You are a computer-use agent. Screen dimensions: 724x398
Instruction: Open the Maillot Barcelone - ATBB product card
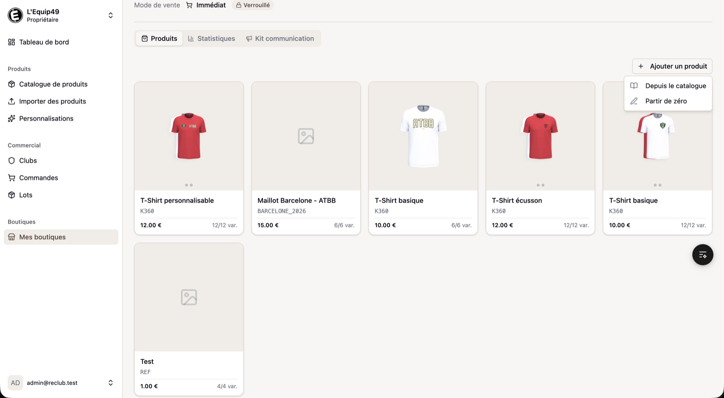click(306, 158)
